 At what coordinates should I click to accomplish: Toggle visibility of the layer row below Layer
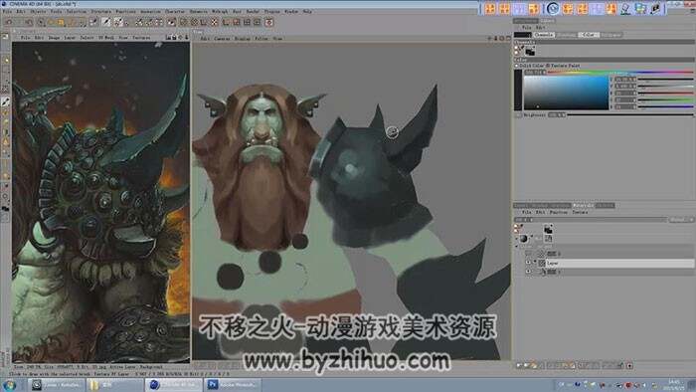click(x=528, y=272)
